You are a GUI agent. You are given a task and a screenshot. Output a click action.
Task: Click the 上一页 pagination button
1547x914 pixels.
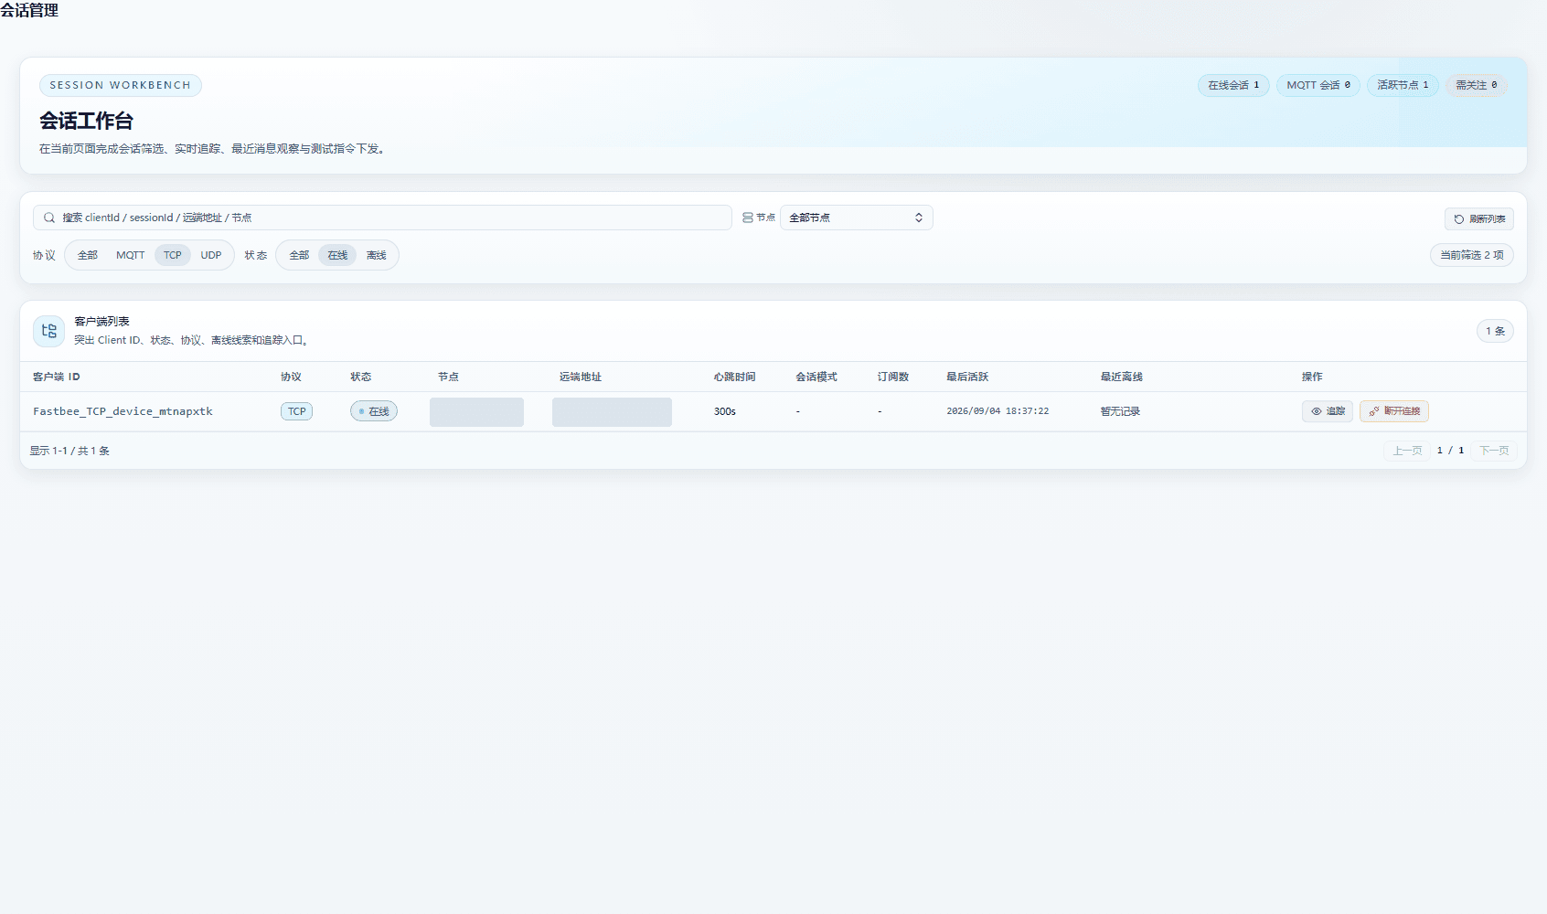(x=1407, y=451)
